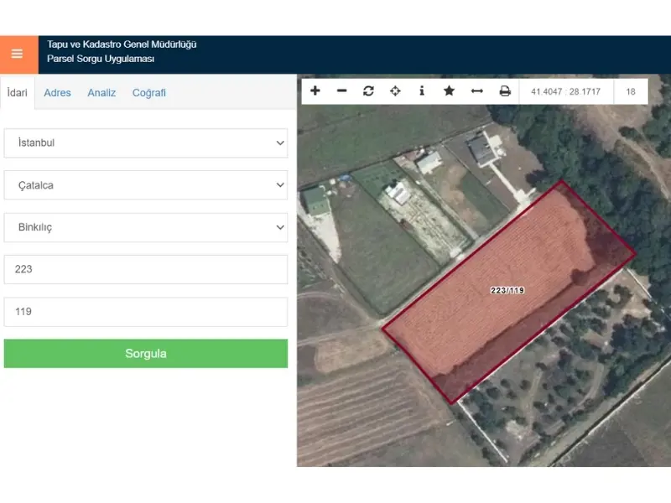Open the Coğrafi tab
The height and width of the screenshot is (503, 671).
pyautogui.click(x=149, y=93)
